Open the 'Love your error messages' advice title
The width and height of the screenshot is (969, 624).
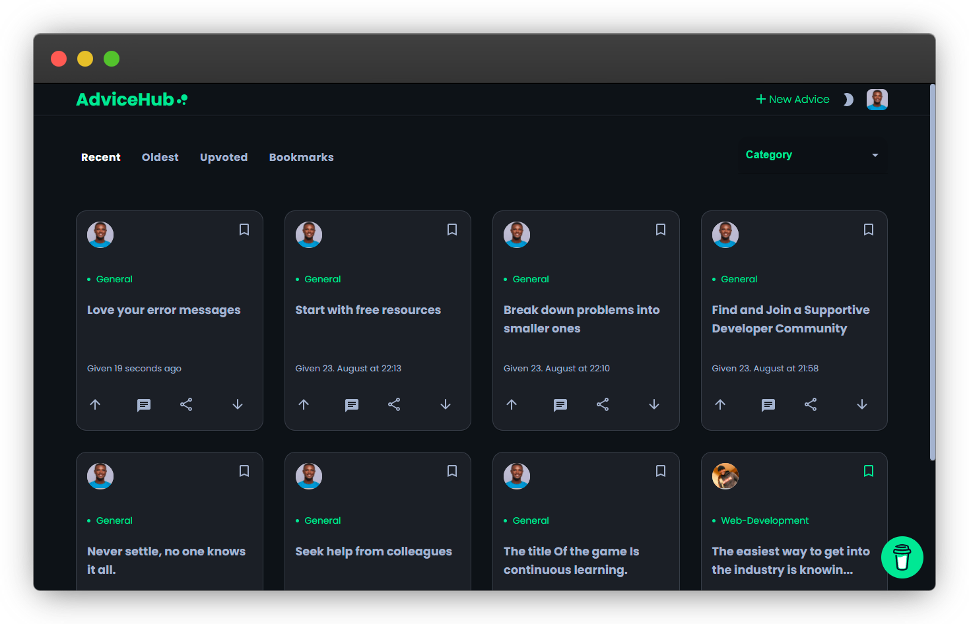(164, 310)
